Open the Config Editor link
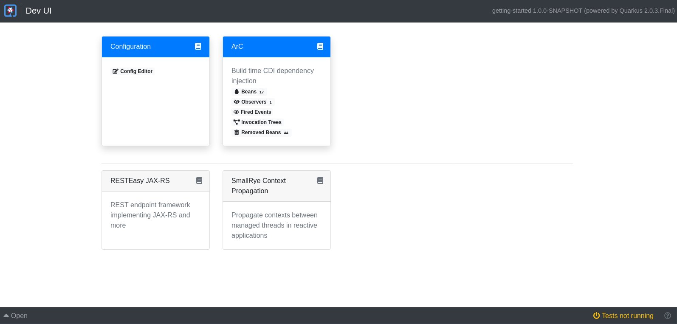677x324 pixels. tap(136, 71)
